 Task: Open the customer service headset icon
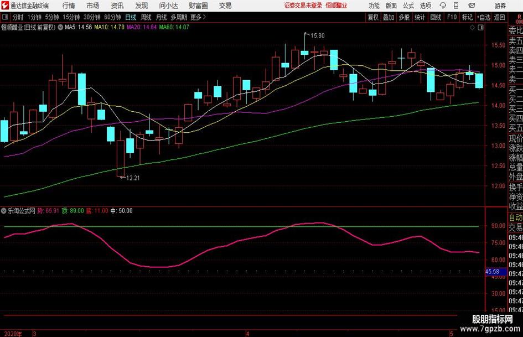coord(443,6)
